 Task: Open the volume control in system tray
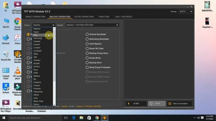198,118
